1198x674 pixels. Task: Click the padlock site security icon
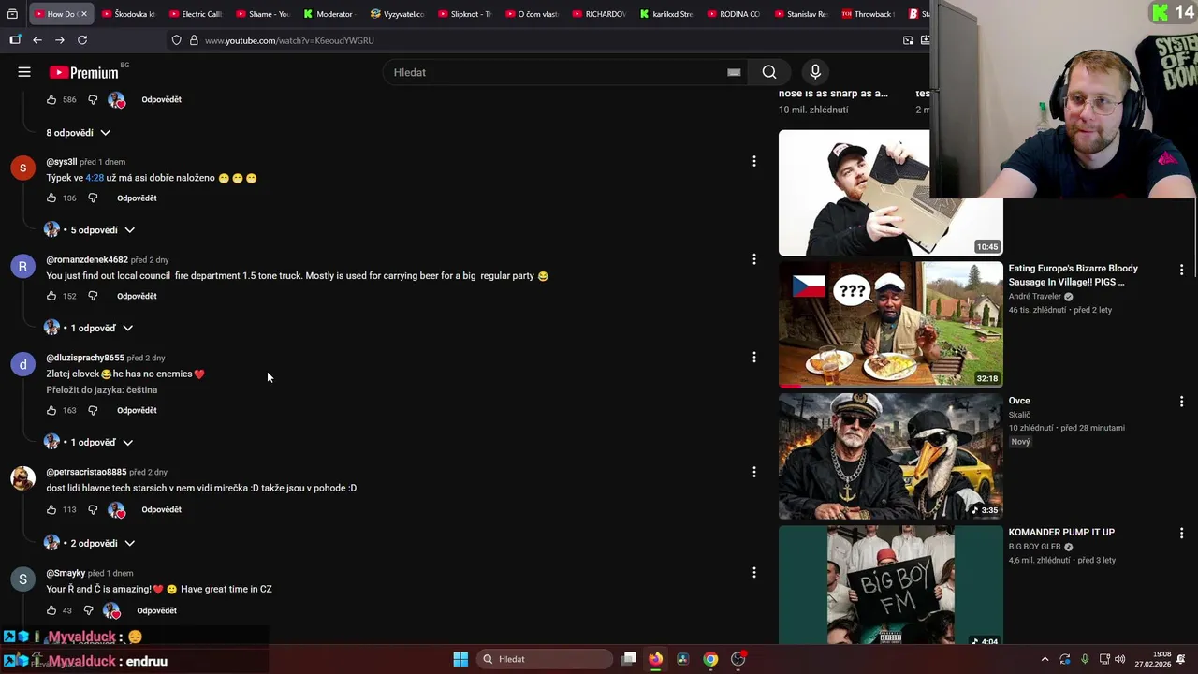[194, 40]
